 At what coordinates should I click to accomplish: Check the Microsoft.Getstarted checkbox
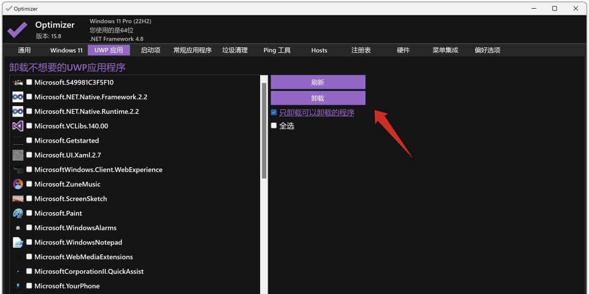[x=29, y=140]
